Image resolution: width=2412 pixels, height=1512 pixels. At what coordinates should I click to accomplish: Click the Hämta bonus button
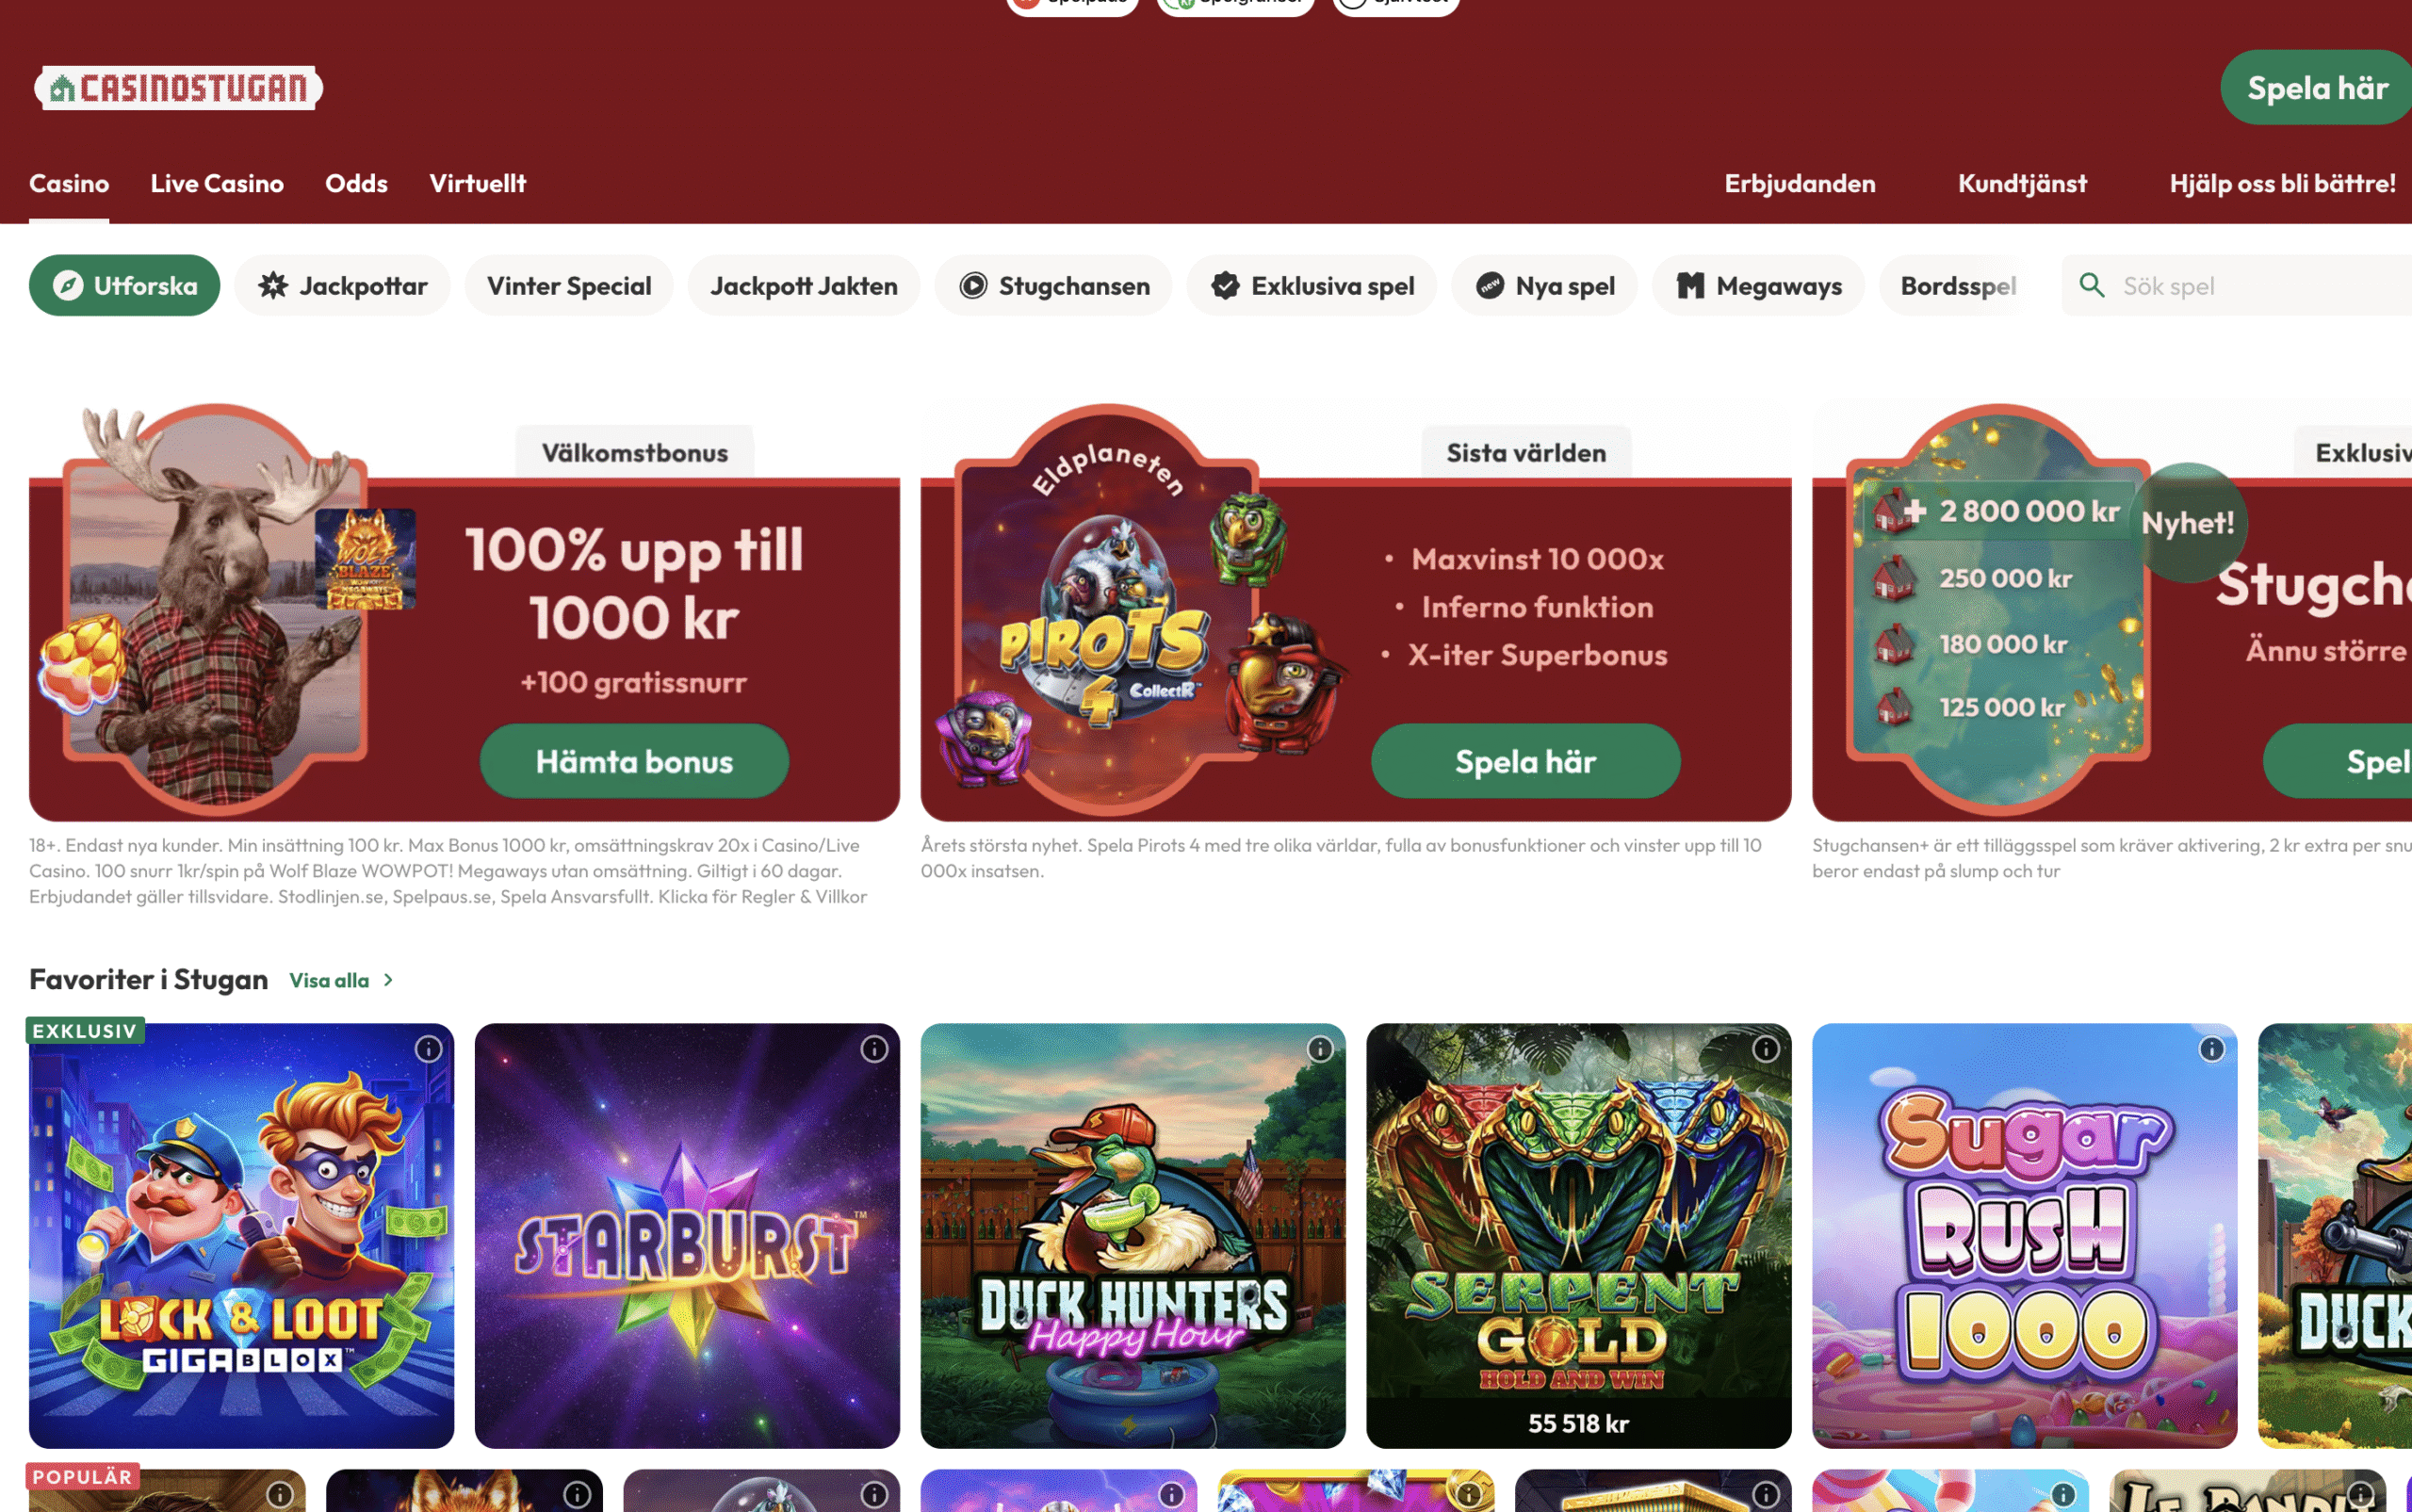pos(634,761)
